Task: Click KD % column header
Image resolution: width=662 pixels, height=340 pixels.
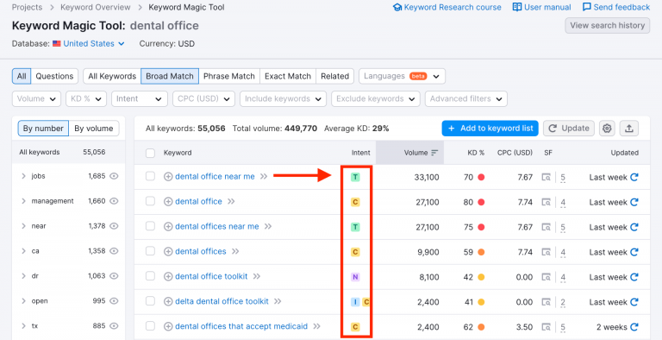Action: tap(476, 153)
